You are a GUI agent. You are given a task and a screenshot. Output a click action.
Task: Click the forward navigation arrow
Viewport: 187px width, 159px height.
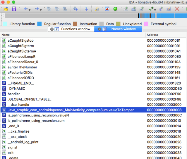(x=37, y=9)
